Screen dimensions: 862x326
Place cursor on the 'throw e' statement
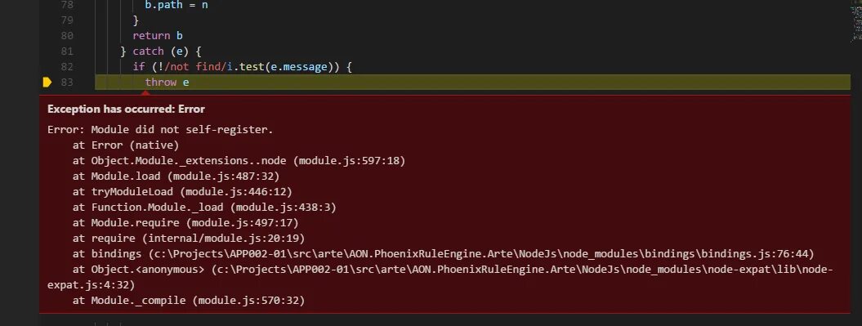[x=167, y=83]
